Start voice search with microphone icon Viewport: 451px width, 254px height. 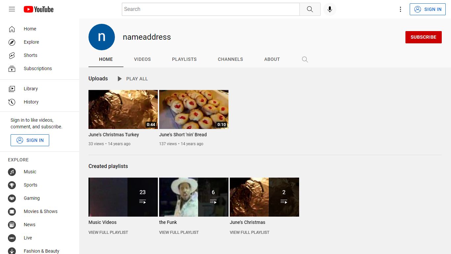[330, 9]
